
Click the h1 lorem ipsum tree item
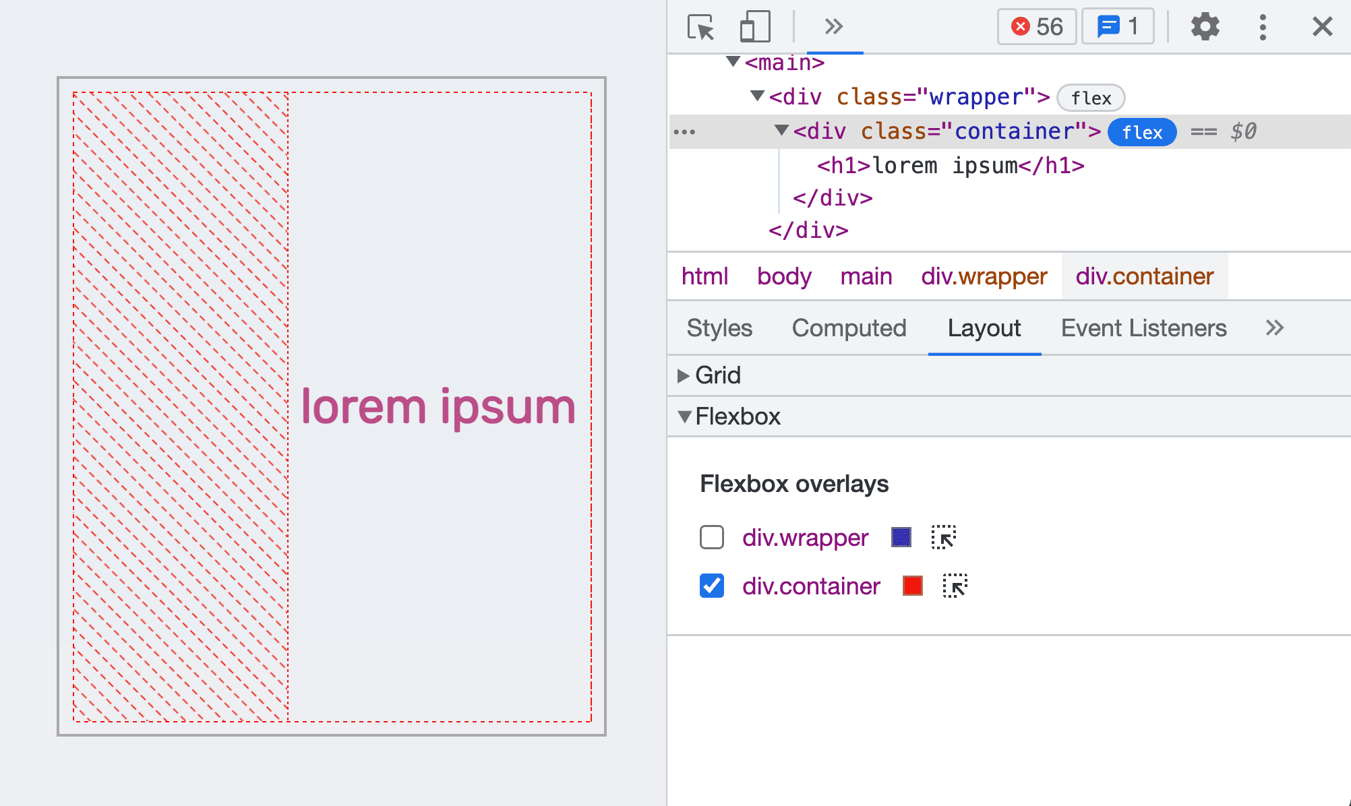tap(948, 165)
